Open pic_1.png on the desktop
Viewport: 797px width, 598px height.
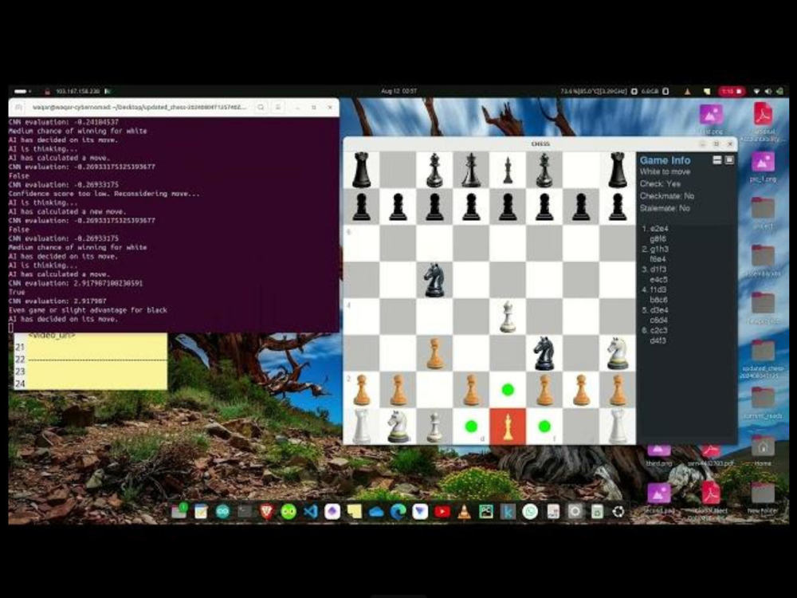(x=763, y=167)
